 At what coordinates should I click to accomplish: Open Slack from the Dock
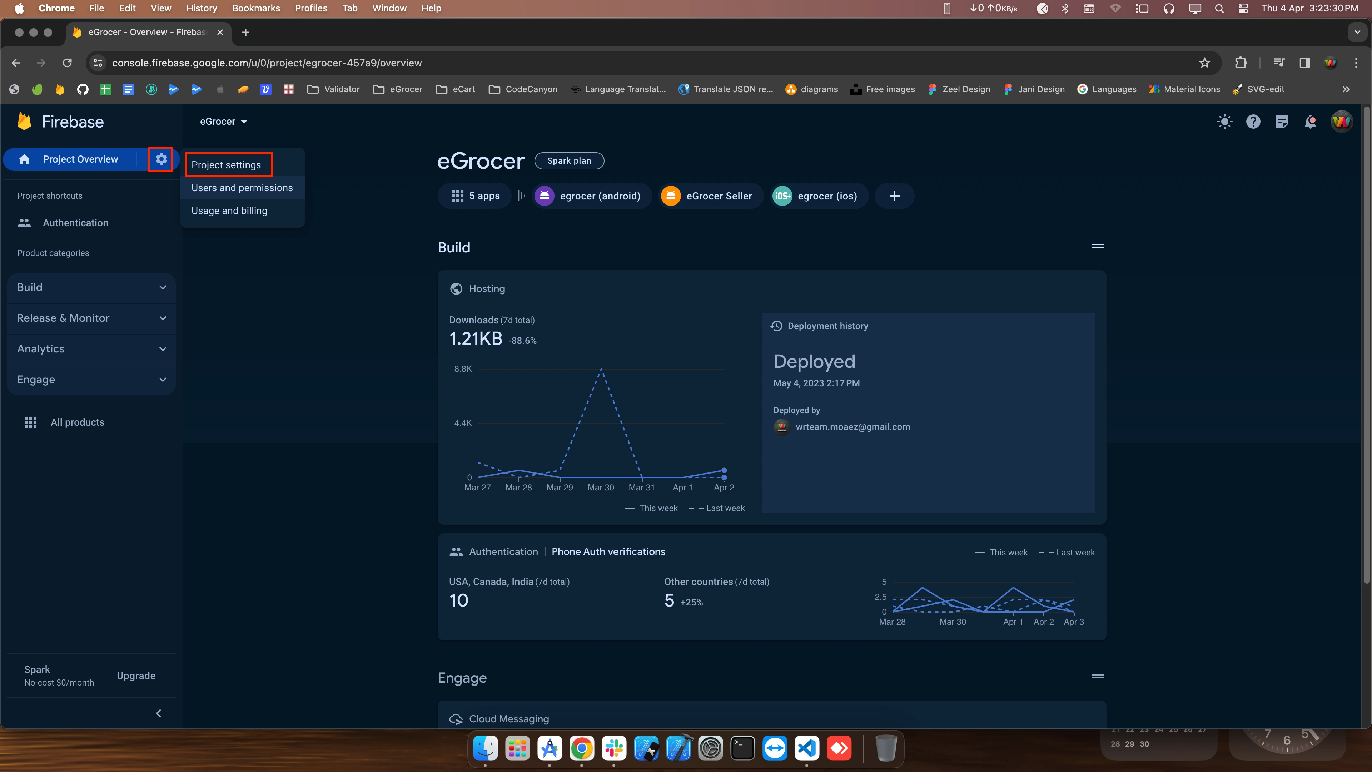click(x=613, y=748)
